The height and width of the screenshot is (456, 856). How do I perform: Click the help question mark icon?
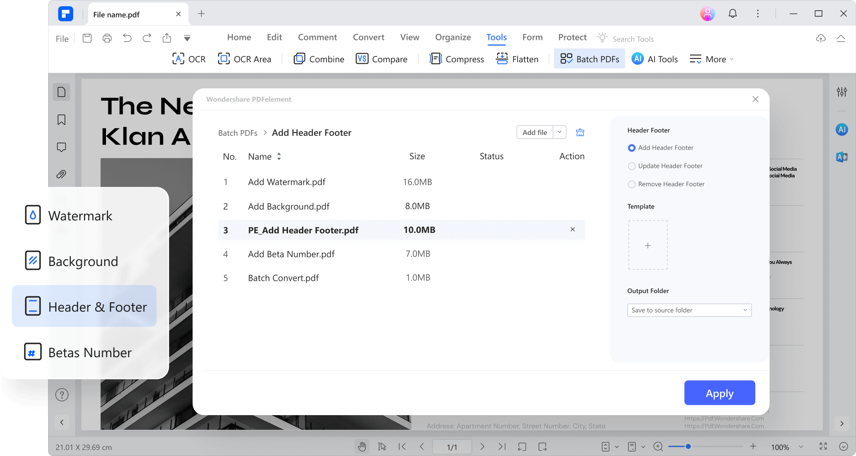click(x=62, y=395)
